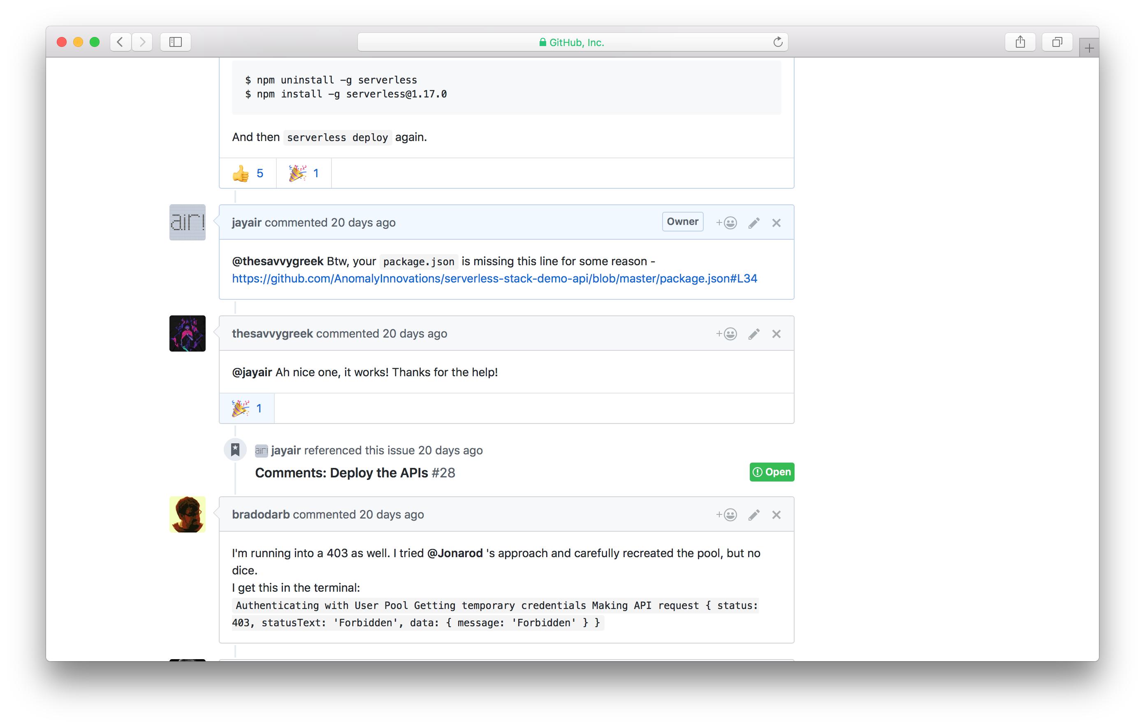This screenshot has height=727, width=1145.
Task: Edit thesavvygreek's comment with pencil icon
Action: (x=753, y=334)
